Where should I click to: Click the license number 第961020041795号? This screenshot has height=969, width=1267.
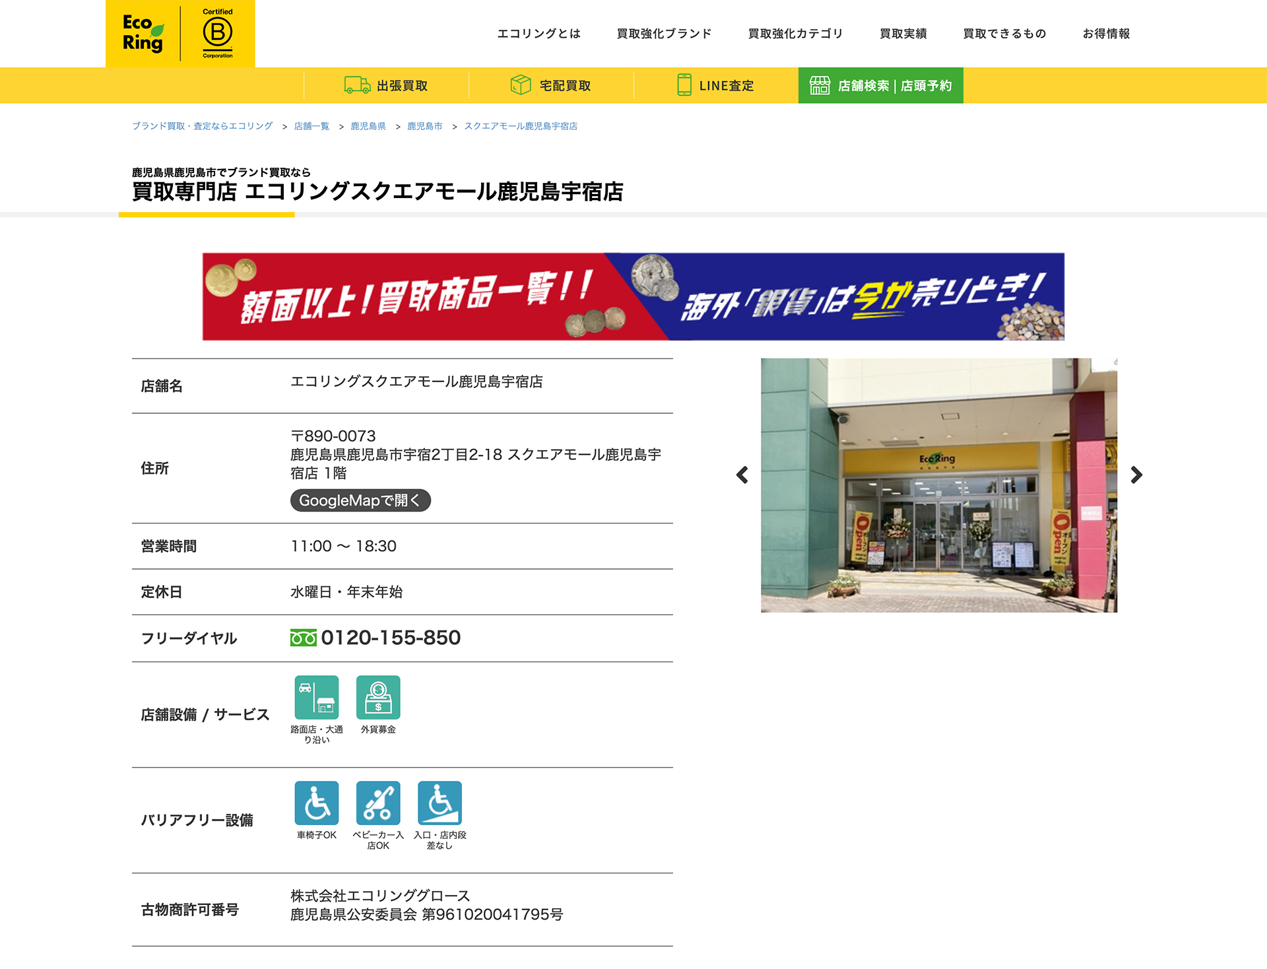pos(492,914)
